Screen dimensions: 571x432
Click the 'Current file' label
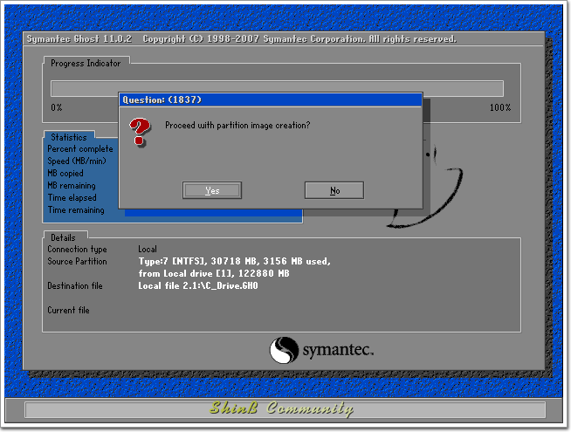point(68,310)
